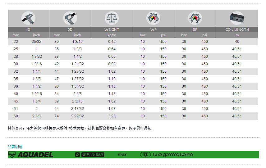Click ITALY text in the green banner
Screen dimensions: 266x168
coord(122,155)
